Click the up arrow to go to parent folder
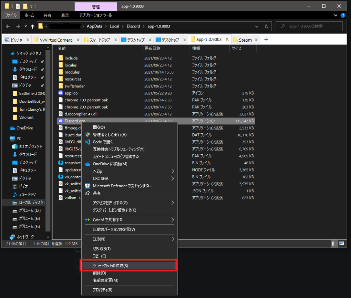The image size is (351, 298). point(33,26)
